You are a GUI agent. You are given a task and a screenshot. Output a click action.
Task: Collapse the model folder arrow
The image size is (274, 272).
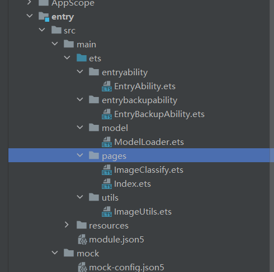click(x=80, y=127)
